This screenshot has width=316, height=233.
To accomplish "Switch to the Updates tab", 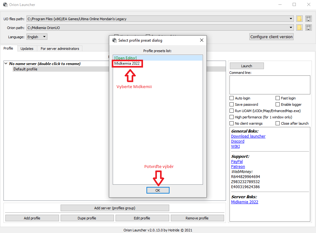I will (27, 49).
